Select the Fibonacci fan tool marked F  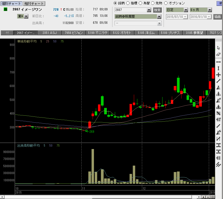tap(218, 100)
